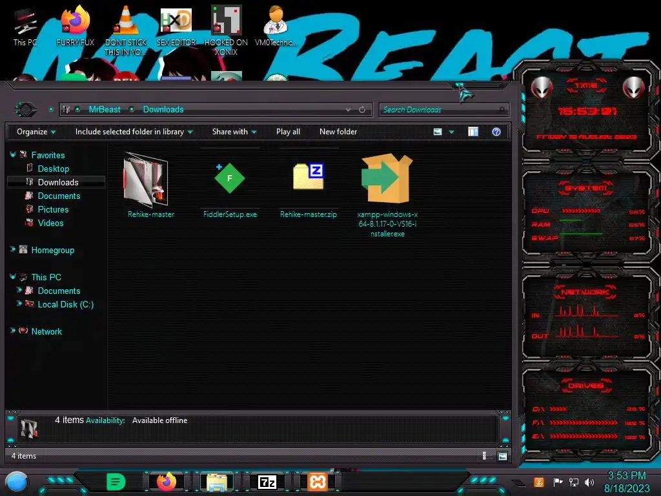Screen dimensions: 661x496
Task: Open the volume speaker tray icon
Action: tap(589, 482)
